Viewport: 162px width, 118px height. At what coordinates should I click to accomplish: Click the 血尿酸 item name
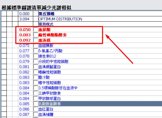(x=44, y=30)
